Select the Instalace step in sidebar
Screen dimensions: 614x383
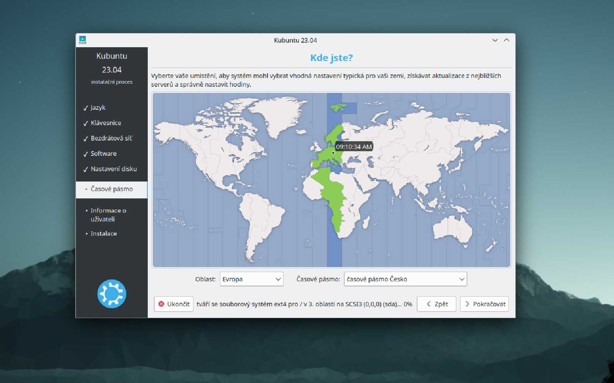pos(104,233)
